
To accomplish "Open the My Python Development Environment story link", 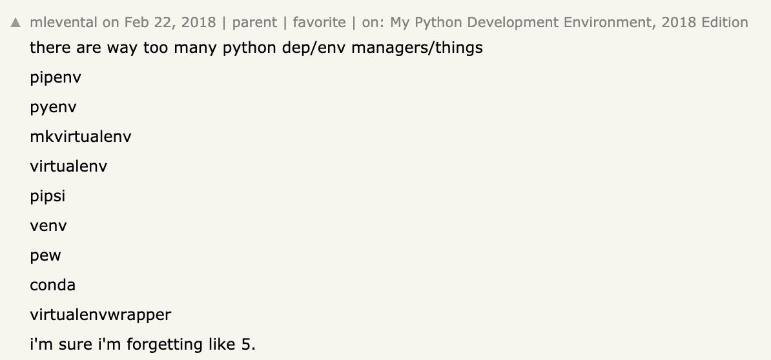I will pyautogui.click(x=569, y=23).
